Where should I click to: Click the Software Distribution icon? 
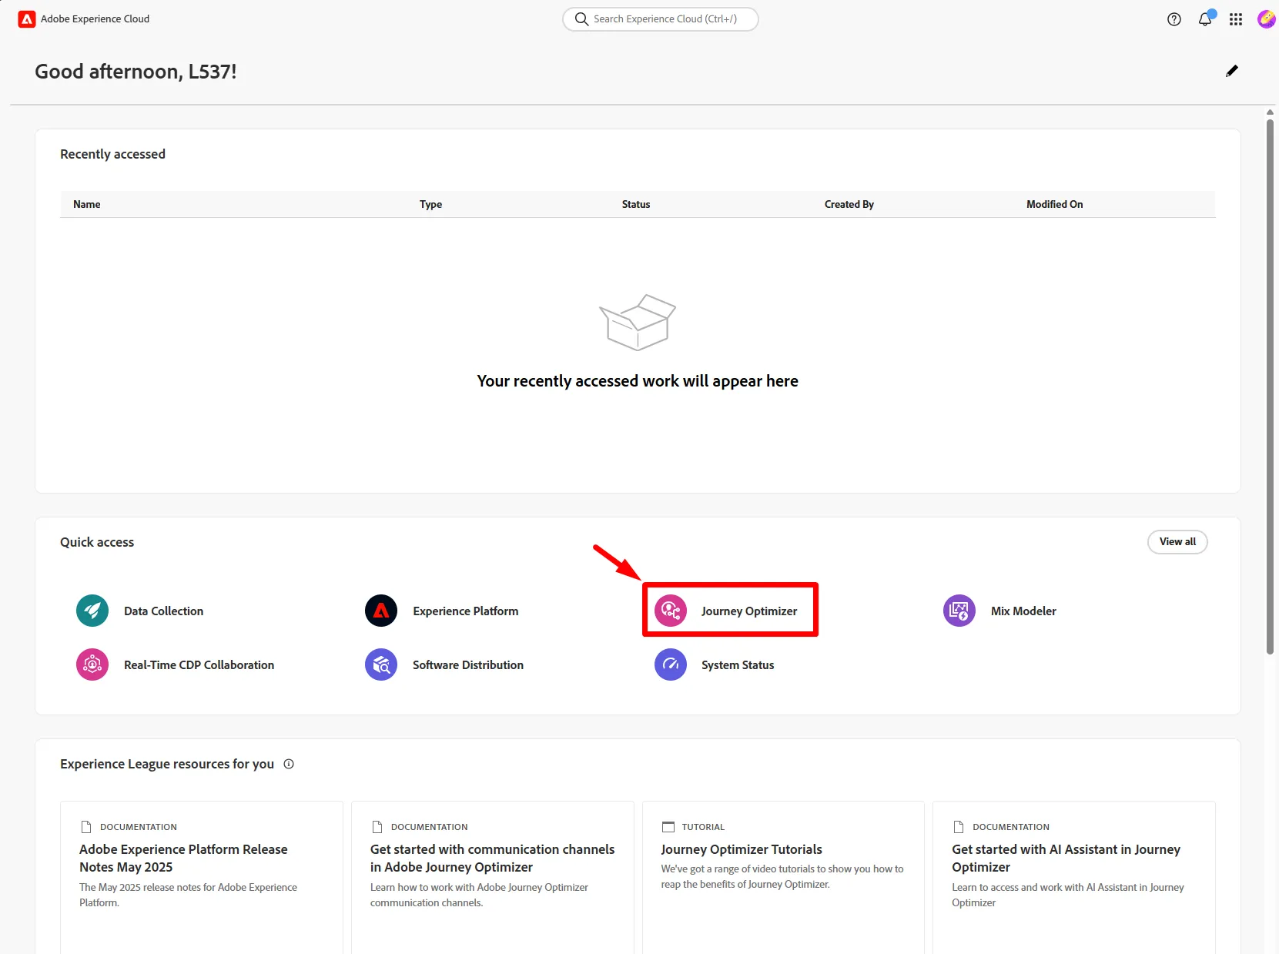pyautogui.click(x=381, y=664)
